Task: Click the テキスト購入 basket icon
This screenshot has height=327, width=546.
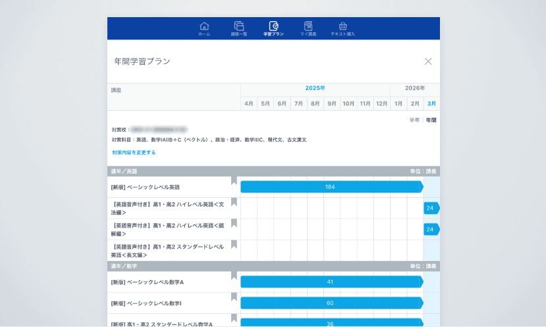Action: pyautogui.click(x=342, y=28)
